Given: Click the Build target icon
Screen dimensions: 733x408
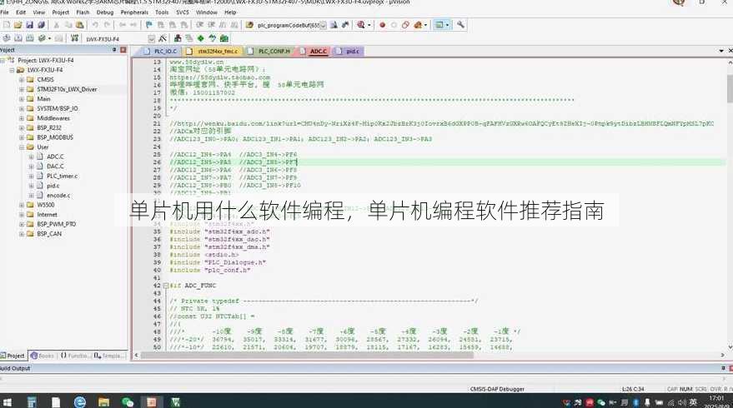Looking at the screenshot, I should (18, 38).
